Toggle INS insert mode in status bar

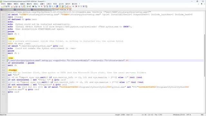click(202, 115)
